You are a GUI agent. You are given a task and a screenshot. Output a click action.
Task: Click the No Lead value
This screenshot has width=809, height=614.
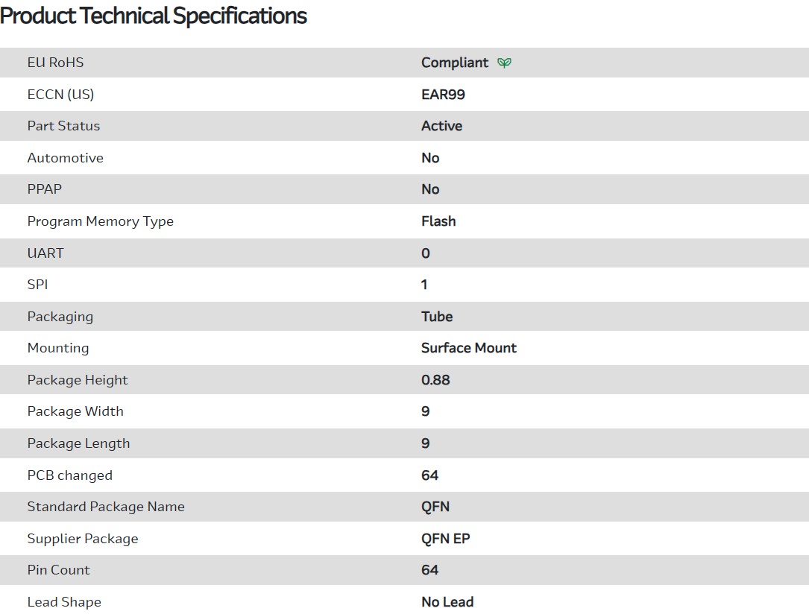[x=447, y=602]
